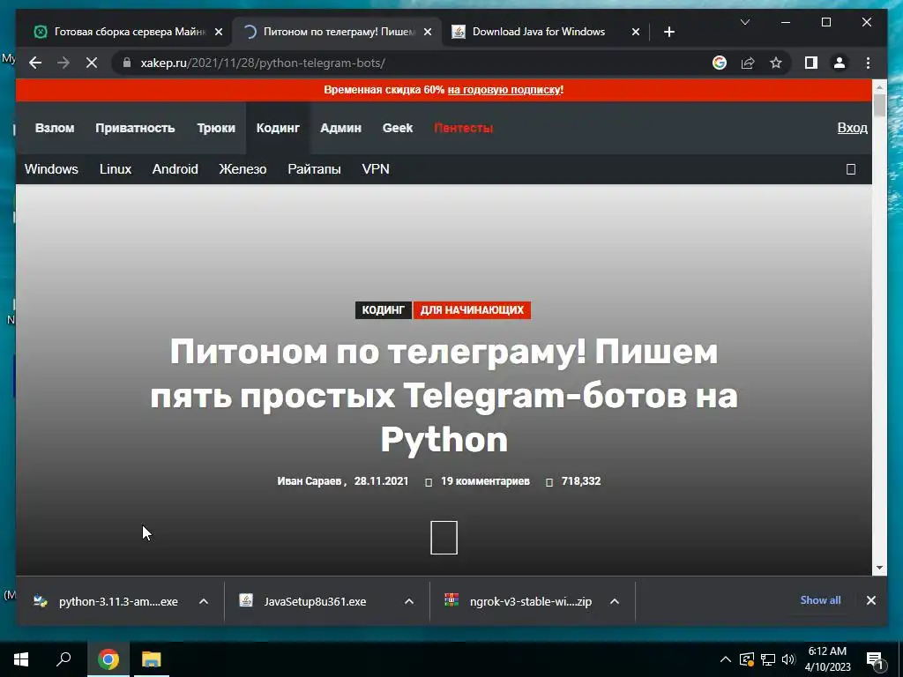Stop loading the current page
Screen dimensions: 903x677
(x=92, y=63)
